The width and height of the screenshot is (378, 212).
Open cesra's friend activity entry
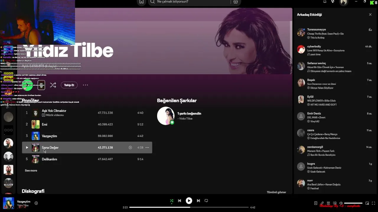coord(335,134)
